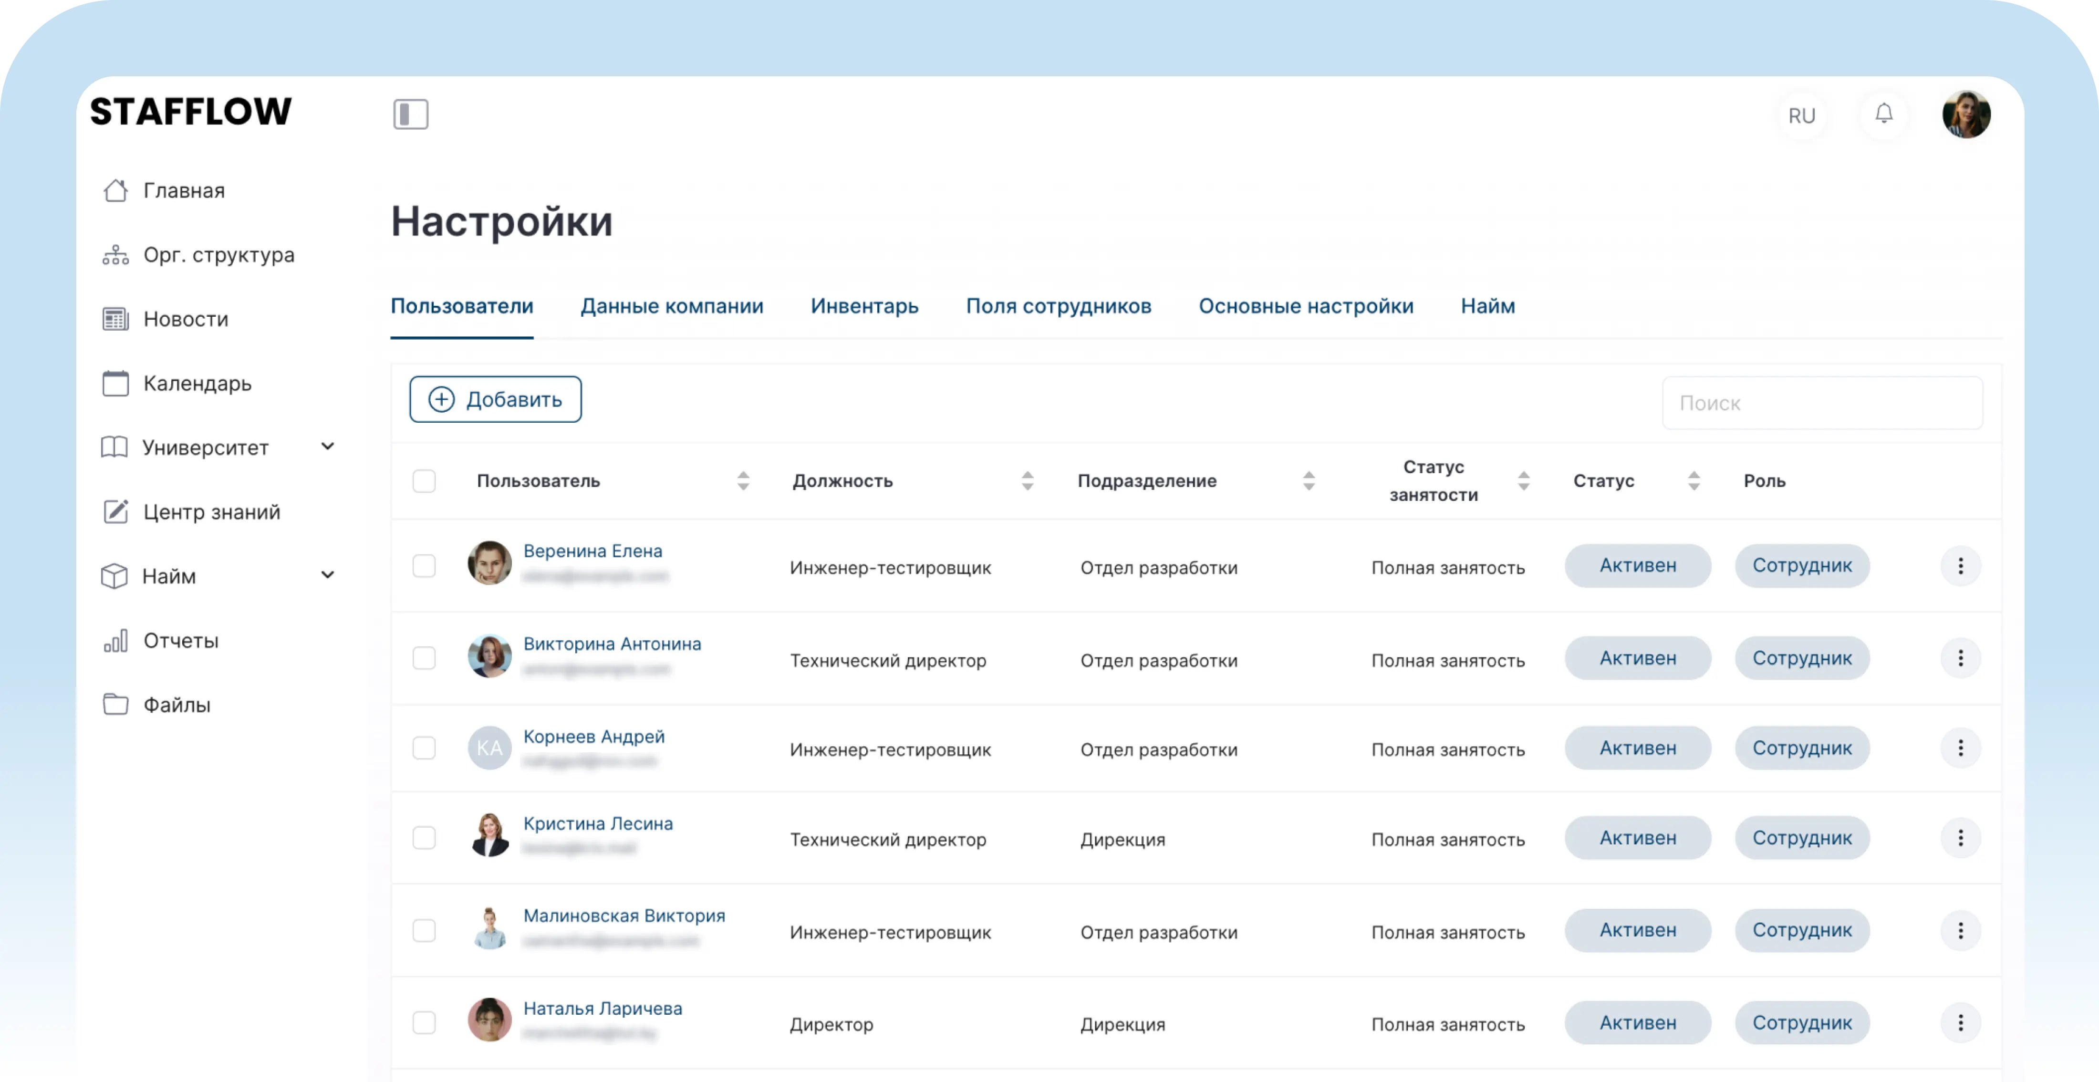Click Активен badge for Наталья Ларичева
The height and width of the screenshot is (1082, 2099).
[1637, 1022]
